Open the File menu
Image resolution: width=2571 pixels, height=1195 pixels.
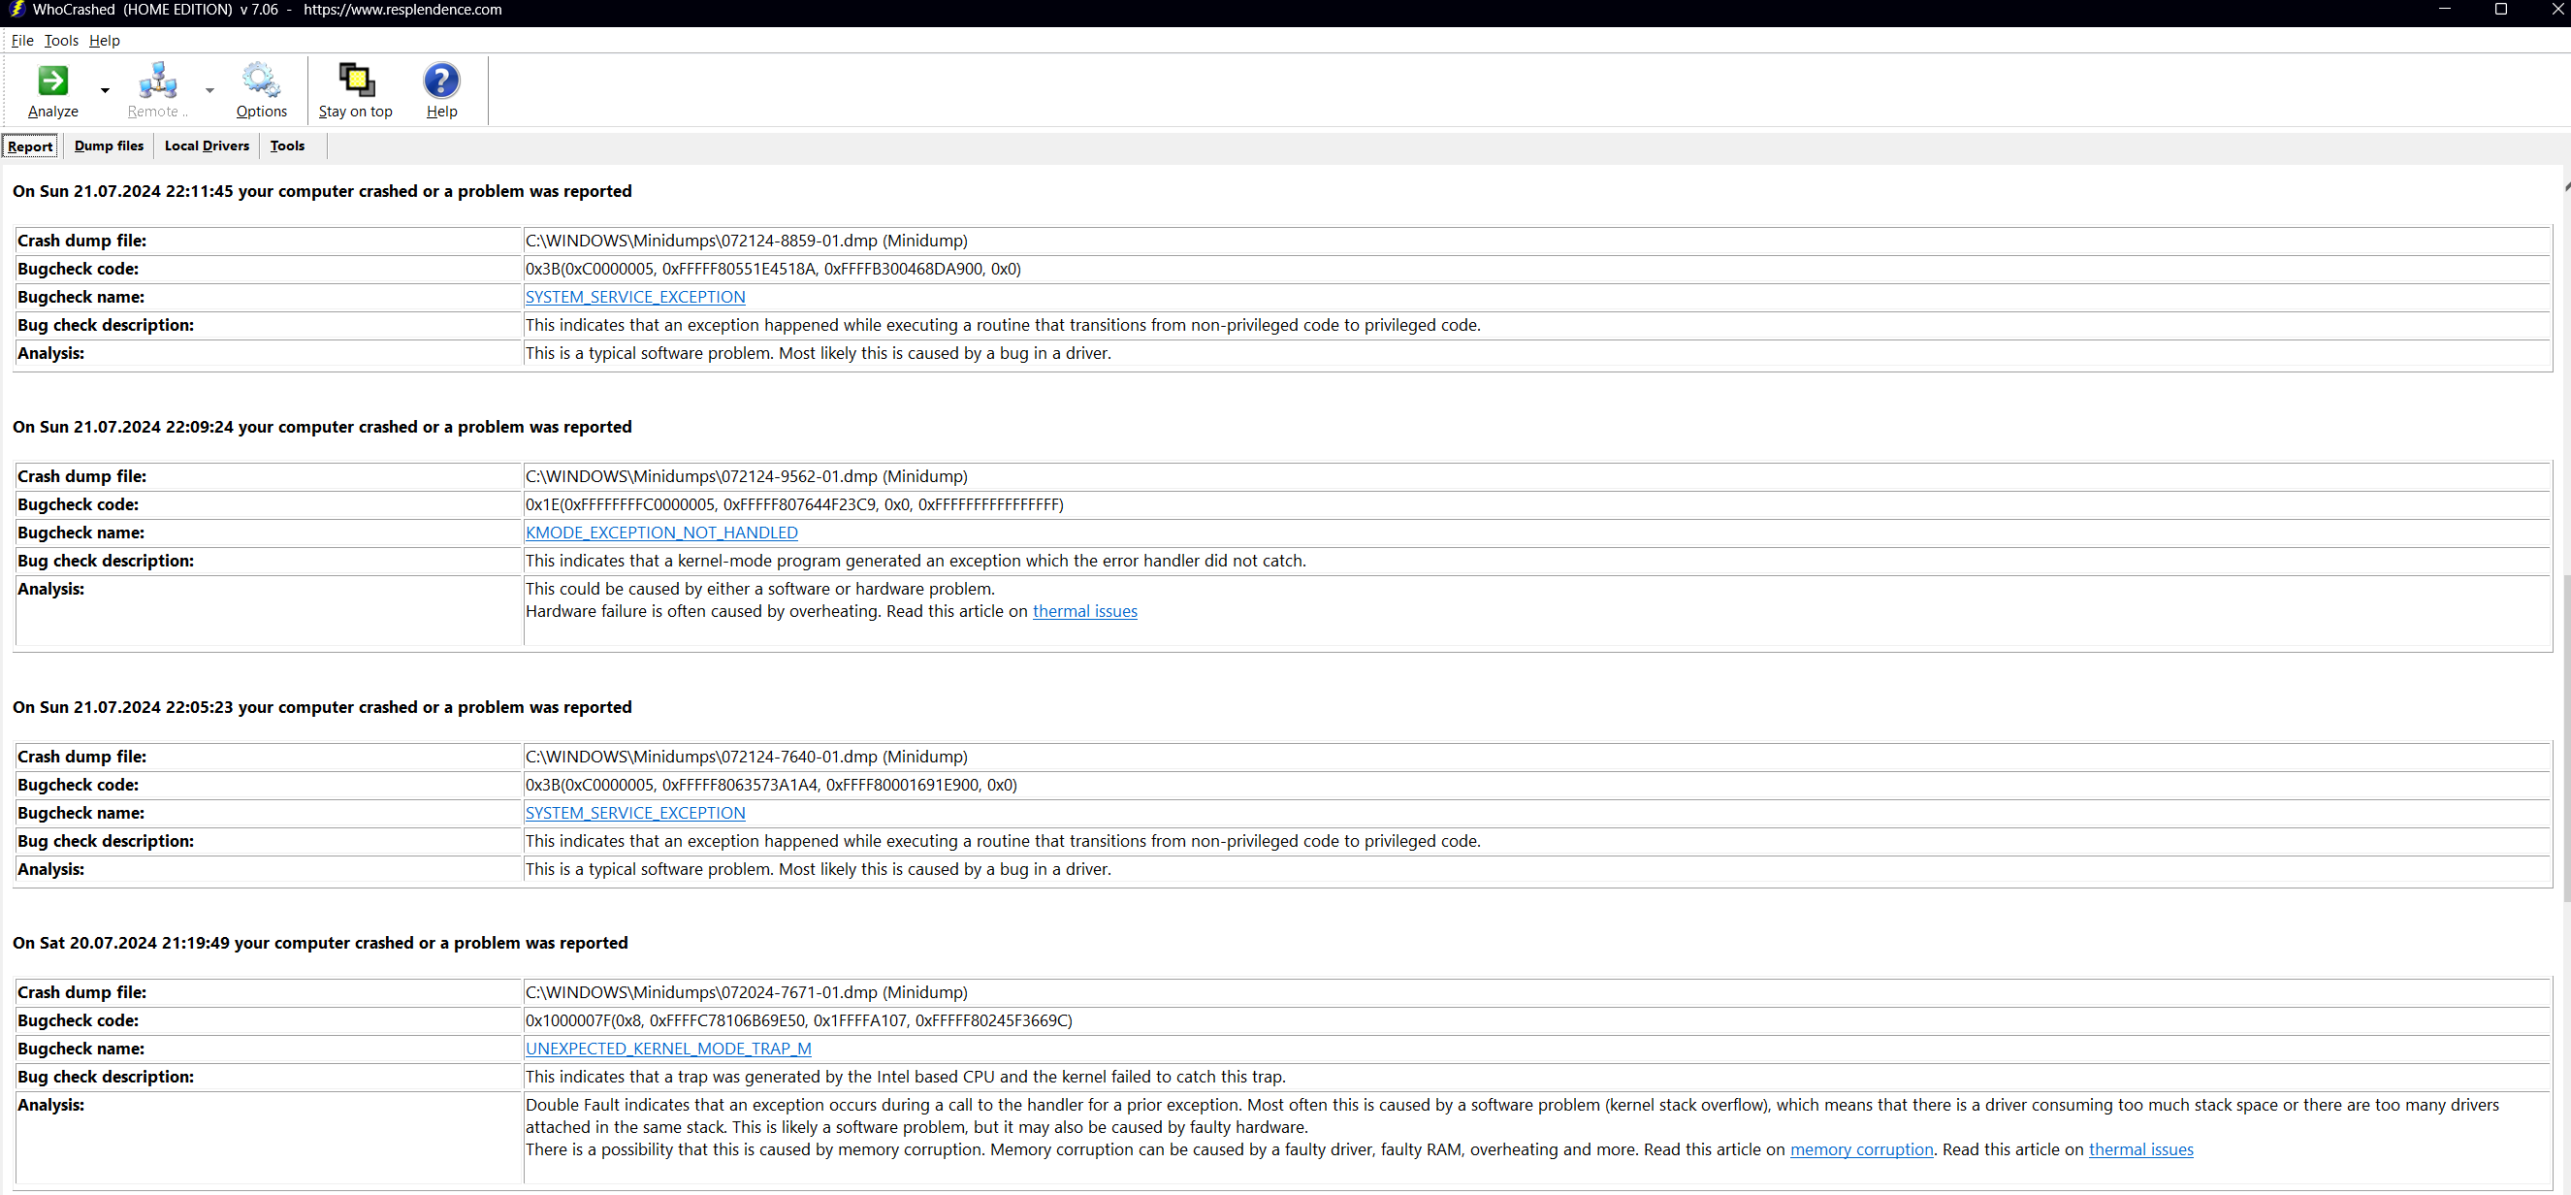point(22,41)
